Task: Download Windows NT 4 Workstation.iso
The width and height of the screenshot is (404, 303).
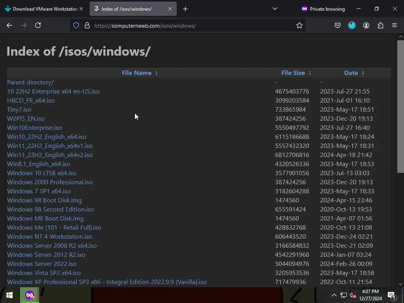Action: 49,237
